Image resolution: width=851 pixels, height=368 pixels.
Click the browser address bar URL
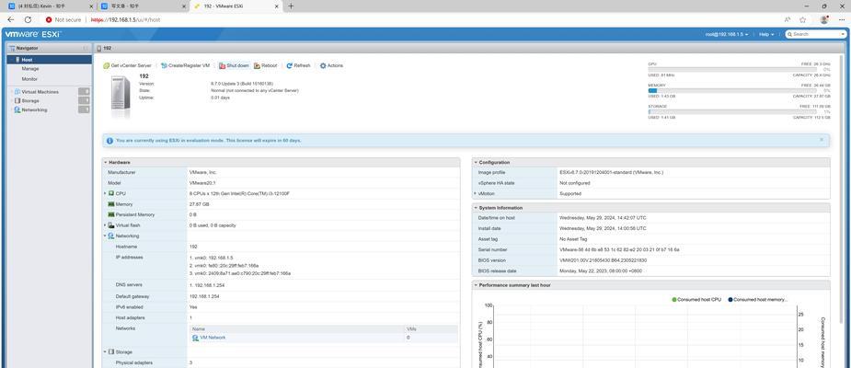click(x=125, y=19)
